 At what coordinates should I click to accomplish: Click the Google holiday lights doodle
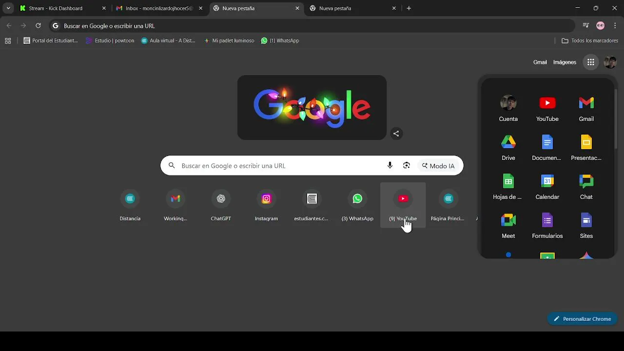point(312,108)
